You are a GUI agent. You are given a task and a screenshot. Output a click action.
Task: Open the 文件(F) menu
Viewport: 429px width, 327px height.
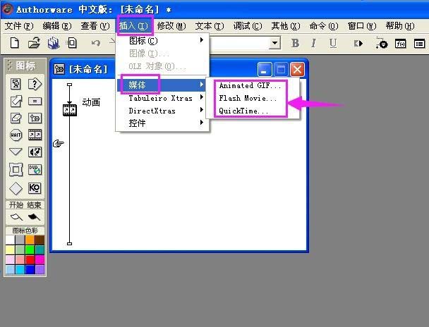point(19,26)
